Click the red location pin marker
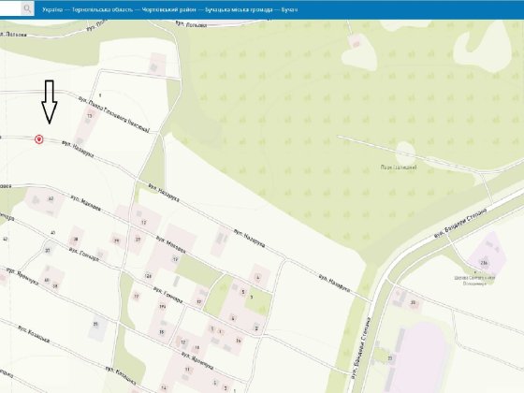The image size is (524, 393). coord(39,139)
